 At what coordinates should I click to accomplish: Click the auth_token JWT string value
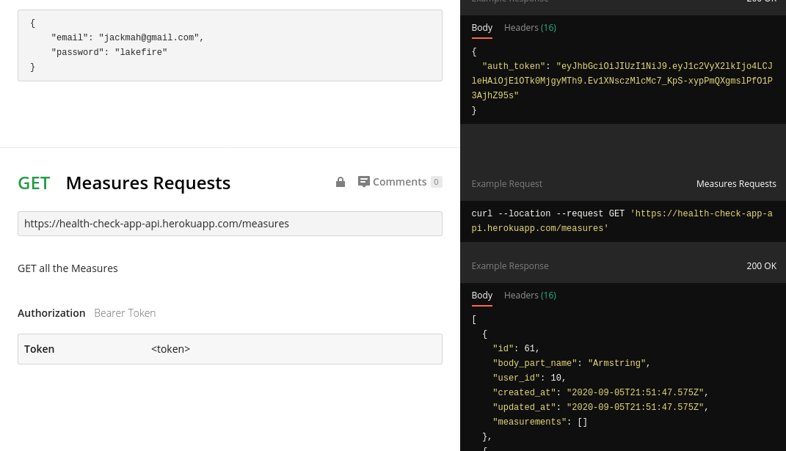(622, 81)
